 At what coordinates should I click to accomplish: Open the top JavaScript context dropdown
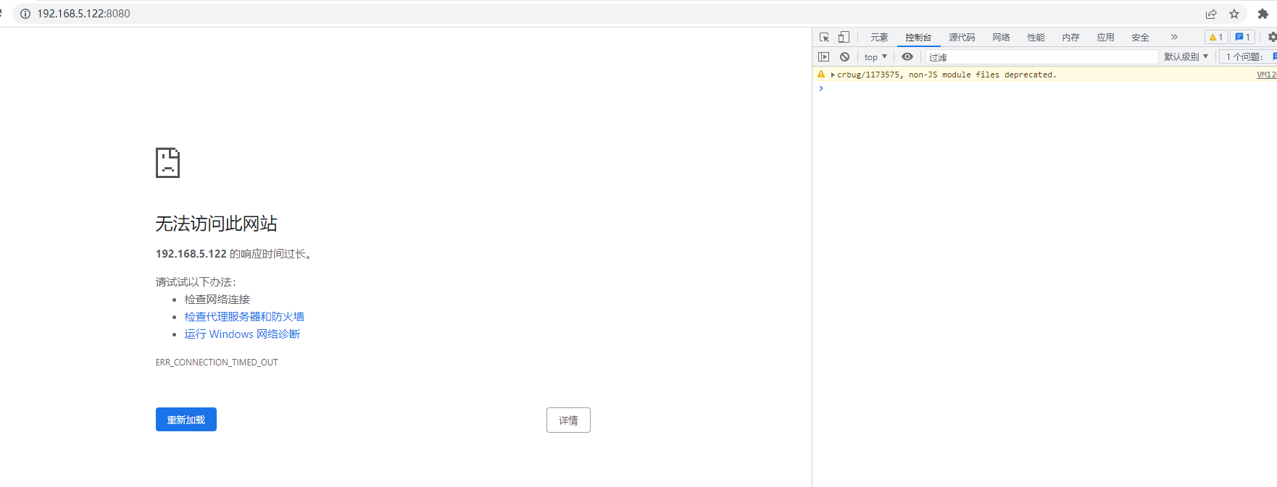[x=875, y=56]
